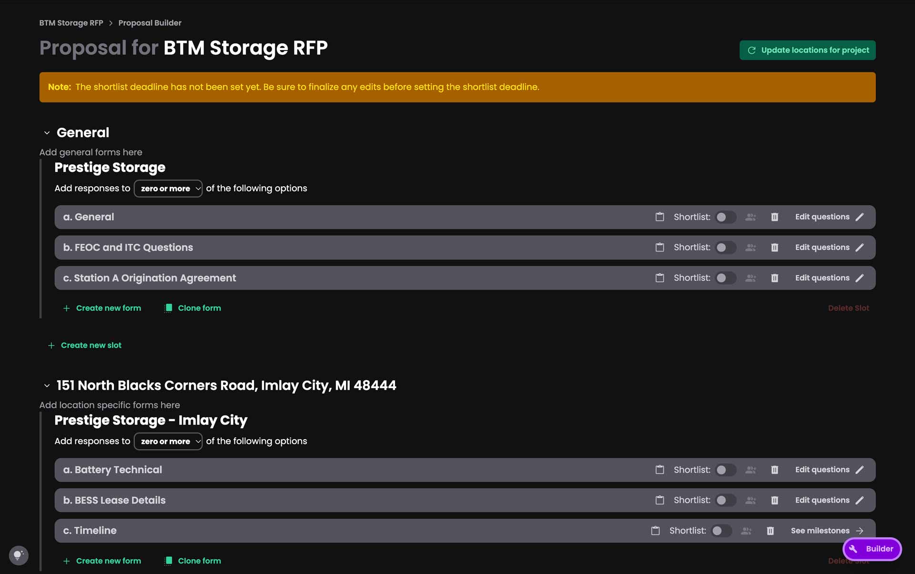This screenshot has width=915, height=574.
Task: Enable Shortlist for Battery Technical form
Action: tap(726, 470)
